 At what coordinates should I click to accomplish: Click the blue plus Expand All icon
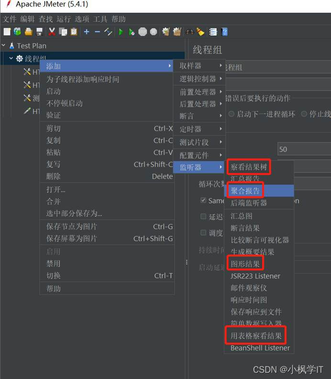pos(87,32)
